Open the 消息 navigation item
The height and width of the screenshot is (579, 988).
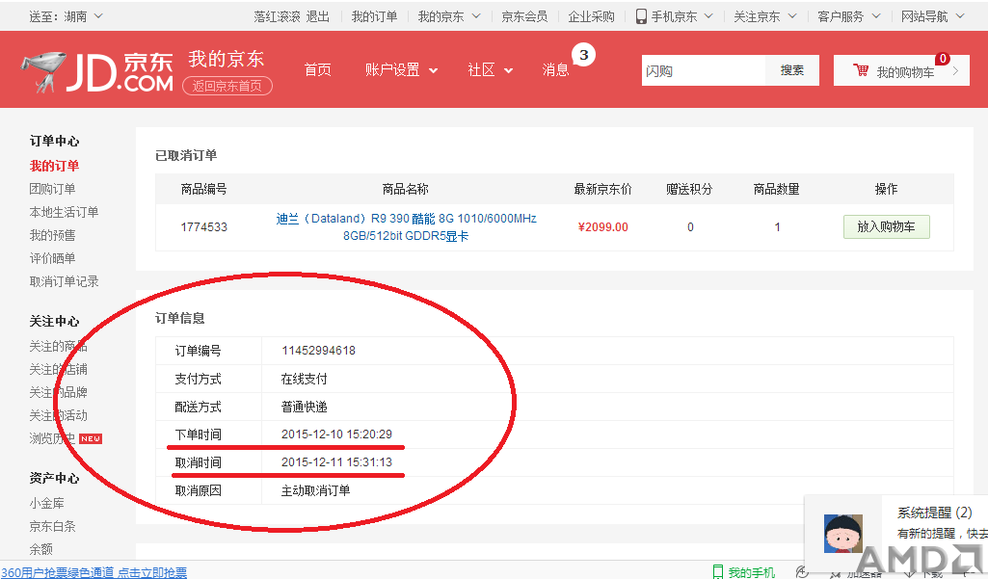point(555,70)
